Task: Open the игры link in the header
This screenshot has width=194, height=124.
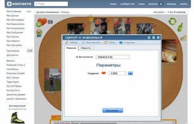Action: [x=141, y=4]
